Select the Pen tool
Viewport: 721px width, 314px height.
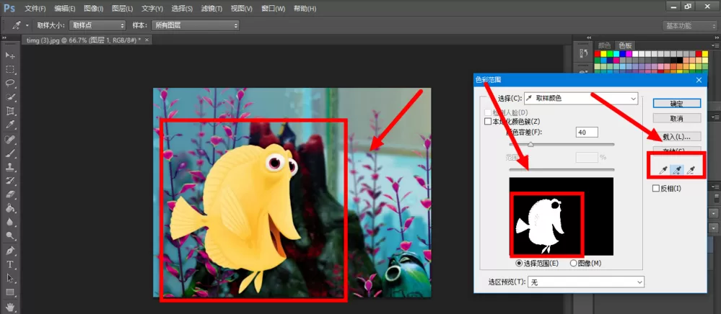[10, 251]
